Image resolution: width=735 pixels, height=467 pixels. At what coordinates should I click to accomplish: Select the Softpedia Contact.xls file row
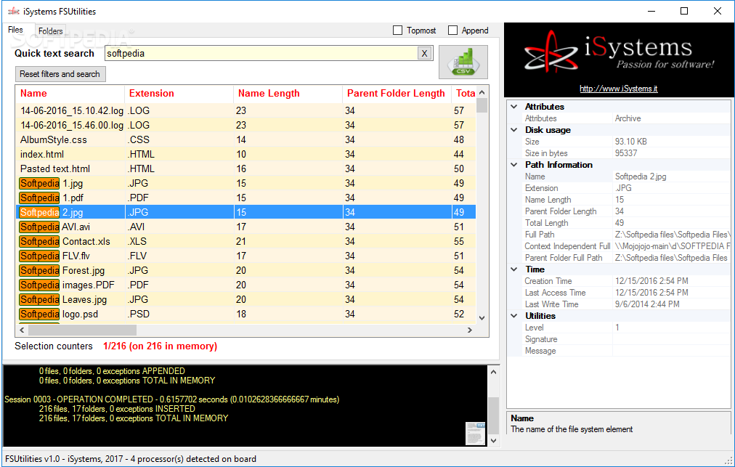click(x=246, y=241)
